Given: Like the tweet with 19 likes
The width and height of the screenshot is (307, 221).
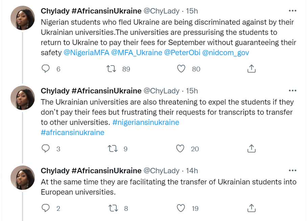Looking at the screenshot, I should [181, 208].
